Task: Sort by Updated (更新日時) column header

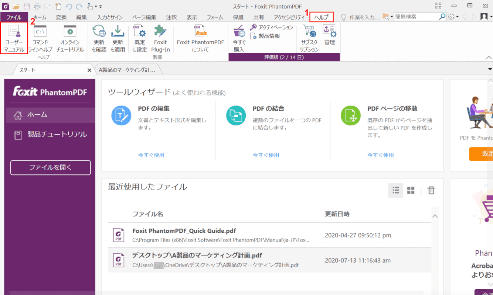Action: (x=337, y=214)
